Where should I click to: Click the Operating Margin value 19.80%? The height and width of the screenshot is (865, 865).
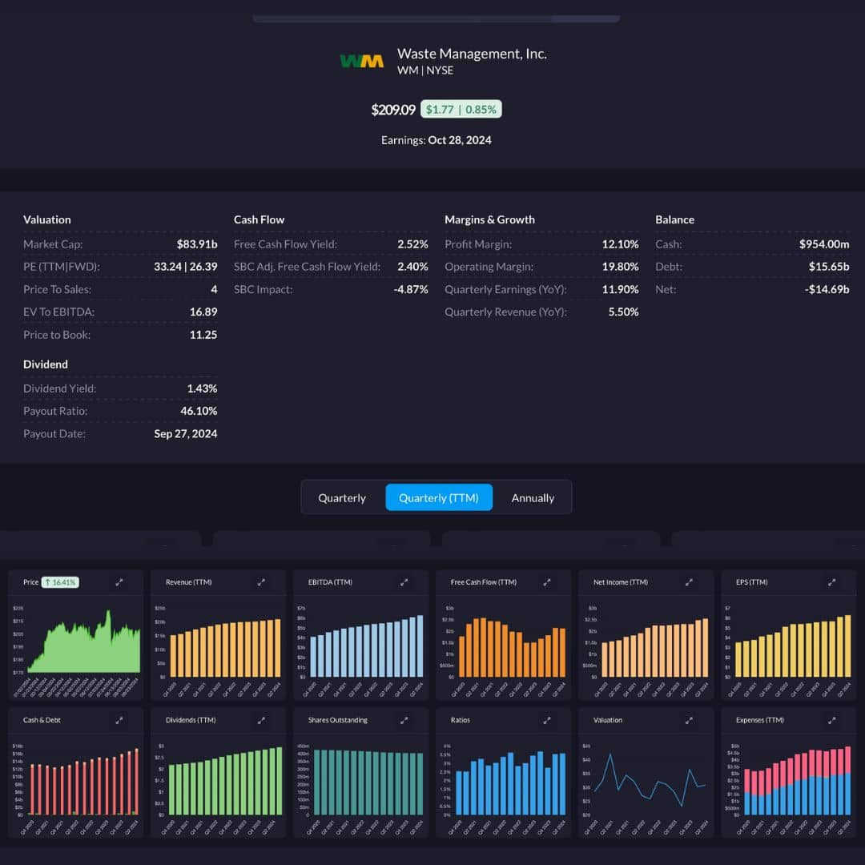coord(620,267)
